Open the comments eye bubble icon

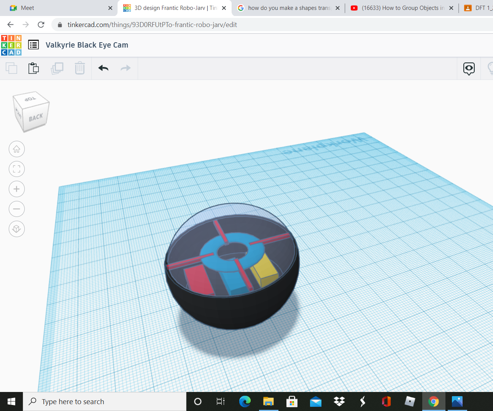(x=468, y=68)
